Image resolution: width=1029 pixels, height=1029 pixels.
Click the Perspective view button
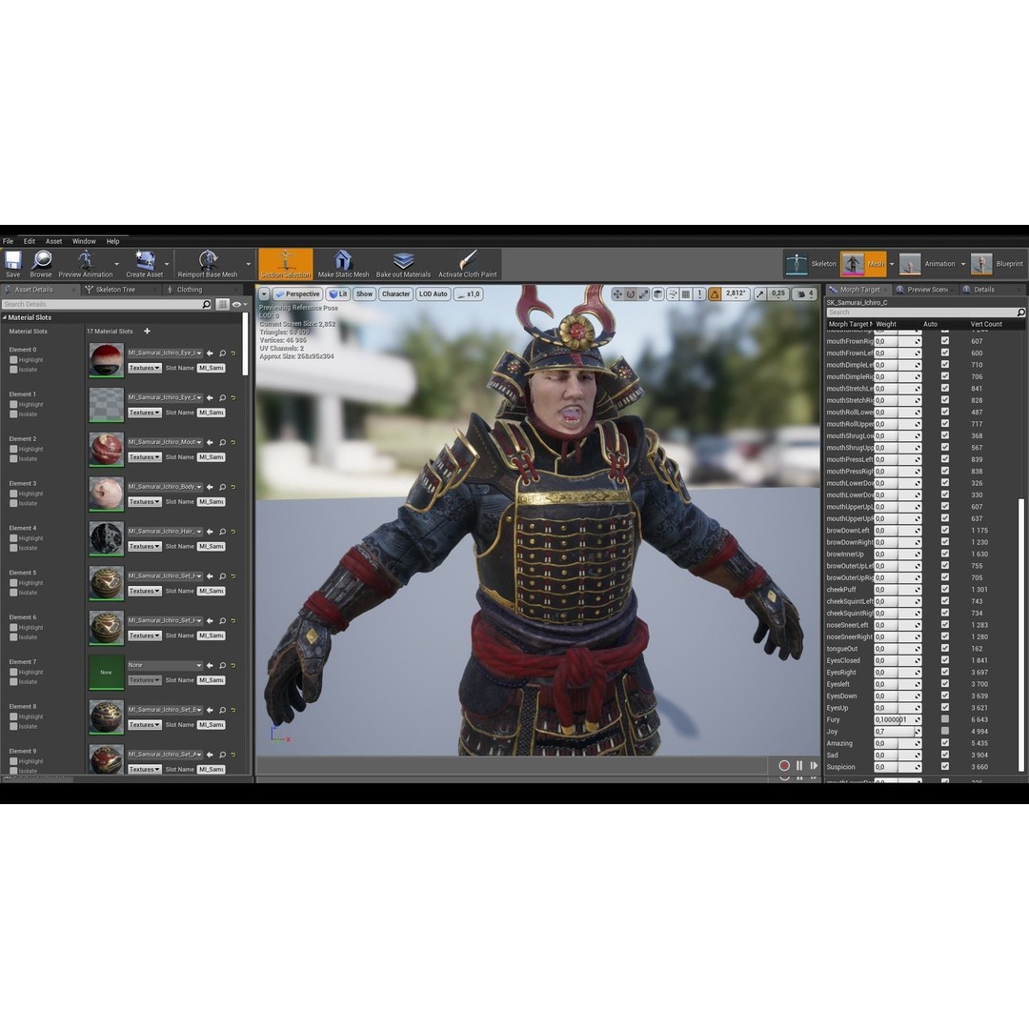298,294
